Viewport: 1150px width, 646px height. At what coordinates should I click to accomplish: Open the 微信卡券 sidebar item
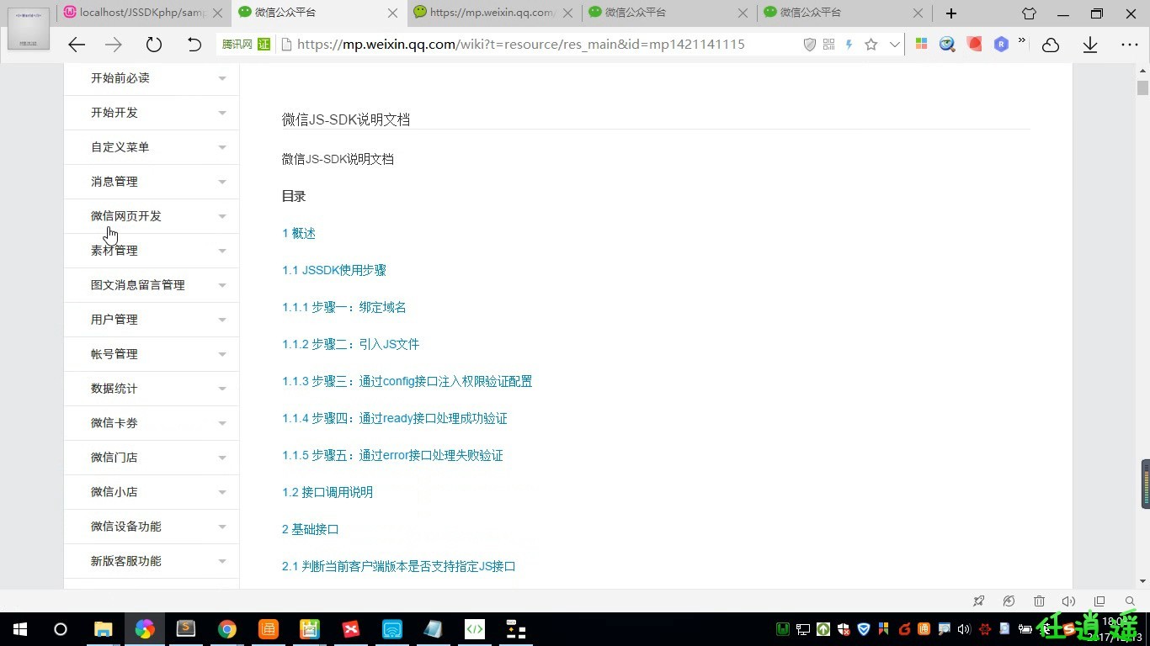pyautogui.click(x=152, y=423)
